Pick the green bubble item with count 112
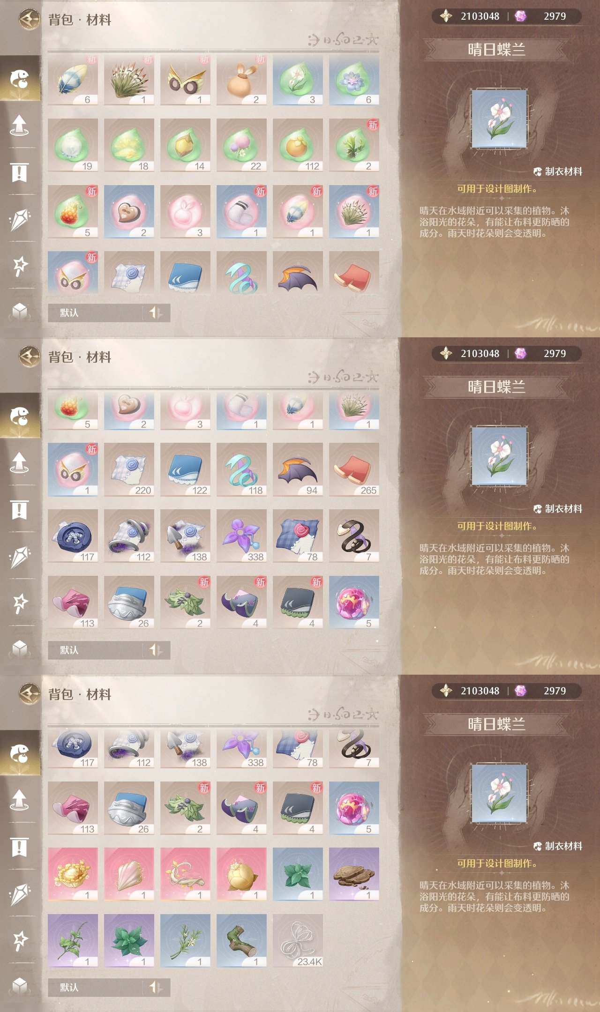The width and height of the screenshot is (600, 1012). [298, 145]
